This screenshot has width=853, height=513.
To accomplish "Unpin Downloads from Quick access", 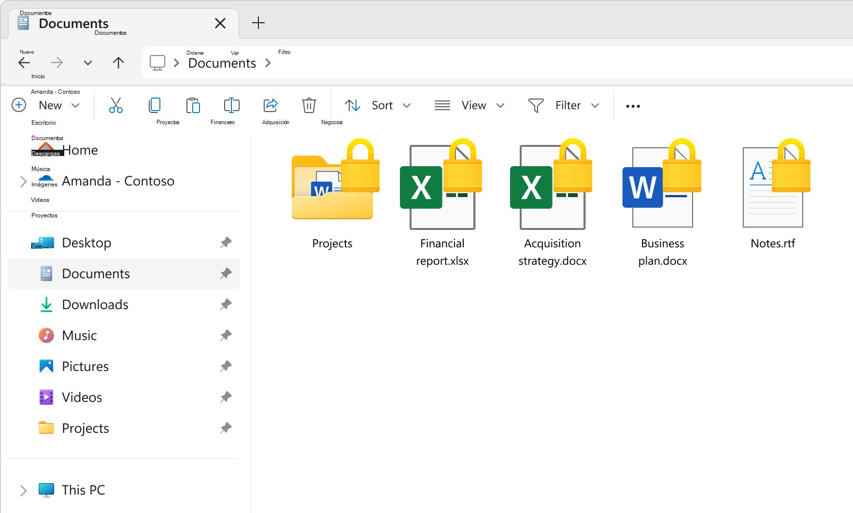I will click(226, 304).
